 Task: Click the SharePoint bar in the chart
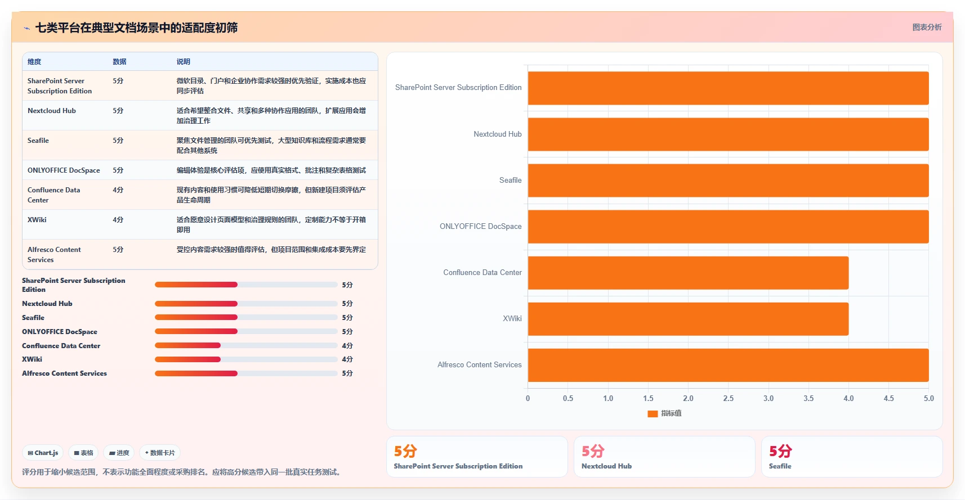pyautogui.click(x=728, y=88)
